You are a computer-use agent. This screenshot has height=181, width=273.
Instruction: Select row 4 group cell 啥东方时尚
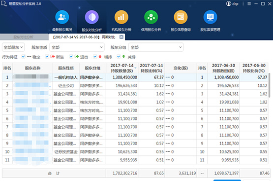pyautogui.click(x=92, y=102)
